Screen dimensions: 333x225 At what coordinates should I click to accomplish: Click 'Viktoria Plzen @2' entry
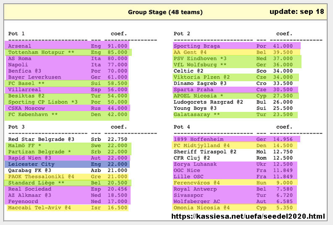(202, 77)
